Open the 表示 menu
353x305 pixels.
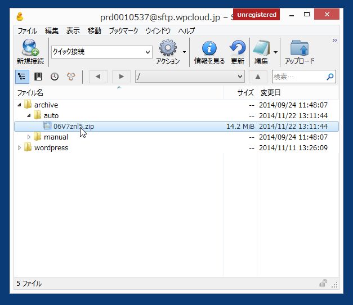coord(73,30)
